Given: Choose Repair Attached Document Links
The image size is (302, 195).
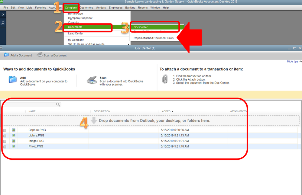Looking at the screenshot, I should point(154,38).
